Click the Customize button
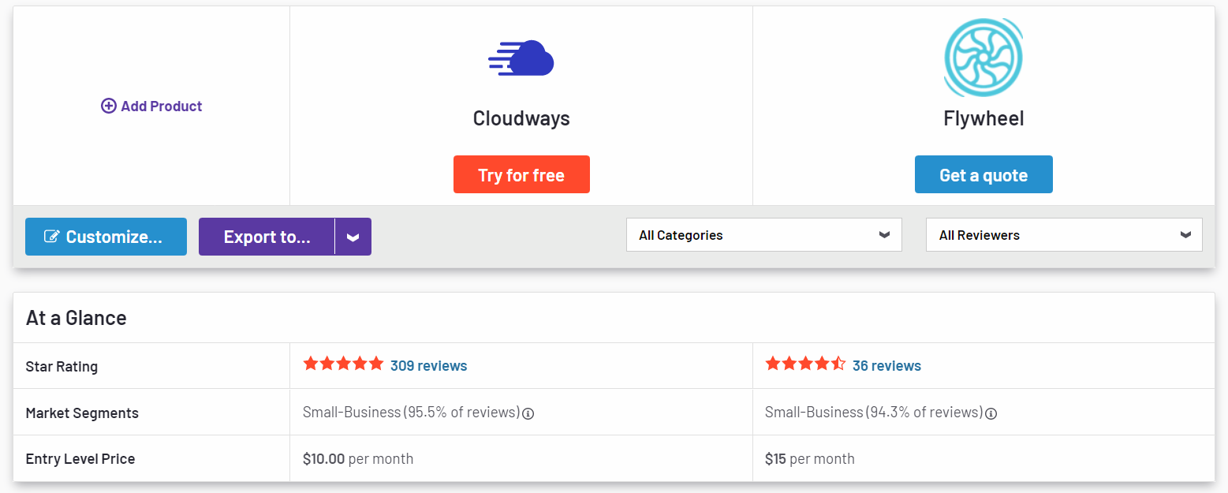 click(x=106, y=237)
